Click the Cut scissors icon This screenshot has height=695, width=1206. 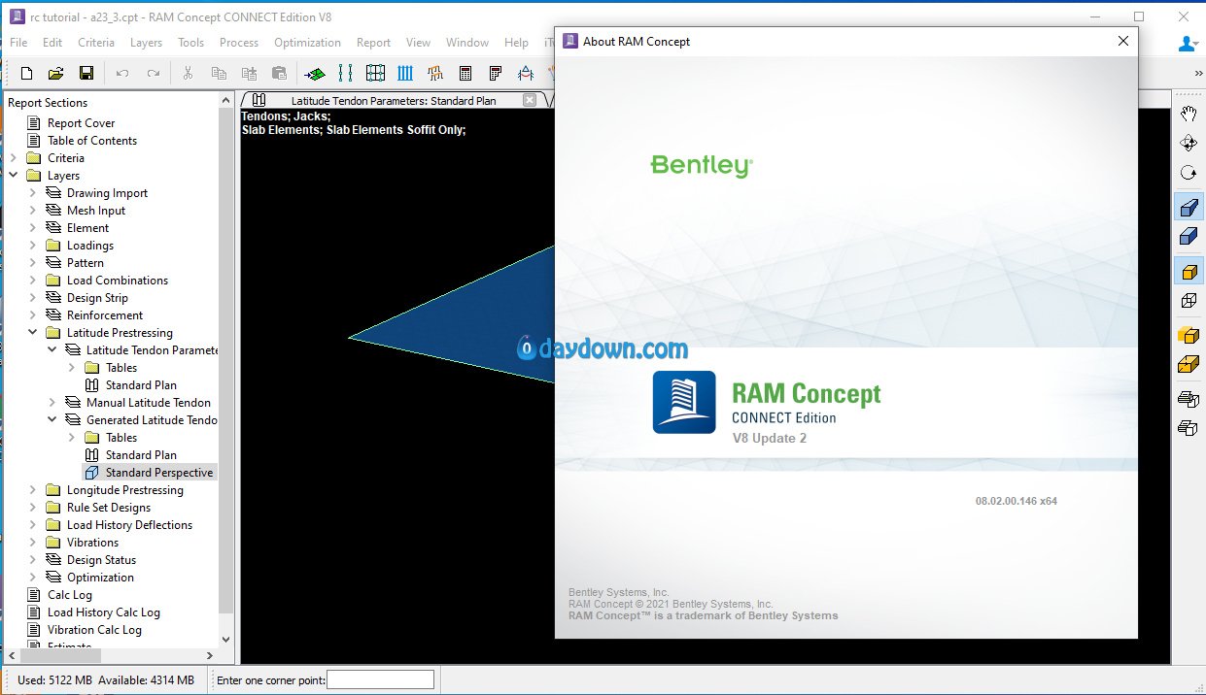[189, 73]
